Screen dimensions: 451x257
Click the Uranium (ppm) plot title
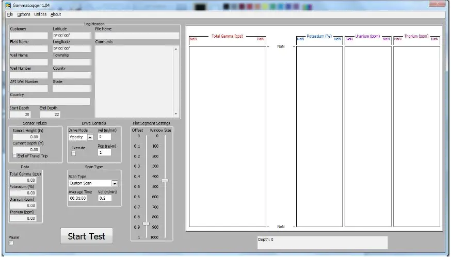point(367,36)
